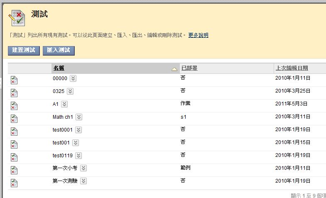Image resolution: width=326 pixels, height=198 pixels.
Task: Show the action menu for 0325
Action: click(70, 91)
